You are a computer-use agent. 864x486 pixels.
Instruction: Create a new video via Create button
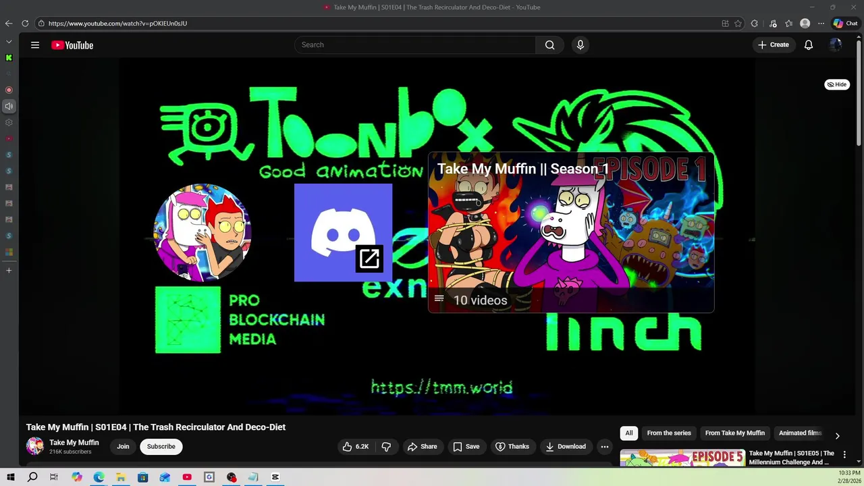pos(774,45)
